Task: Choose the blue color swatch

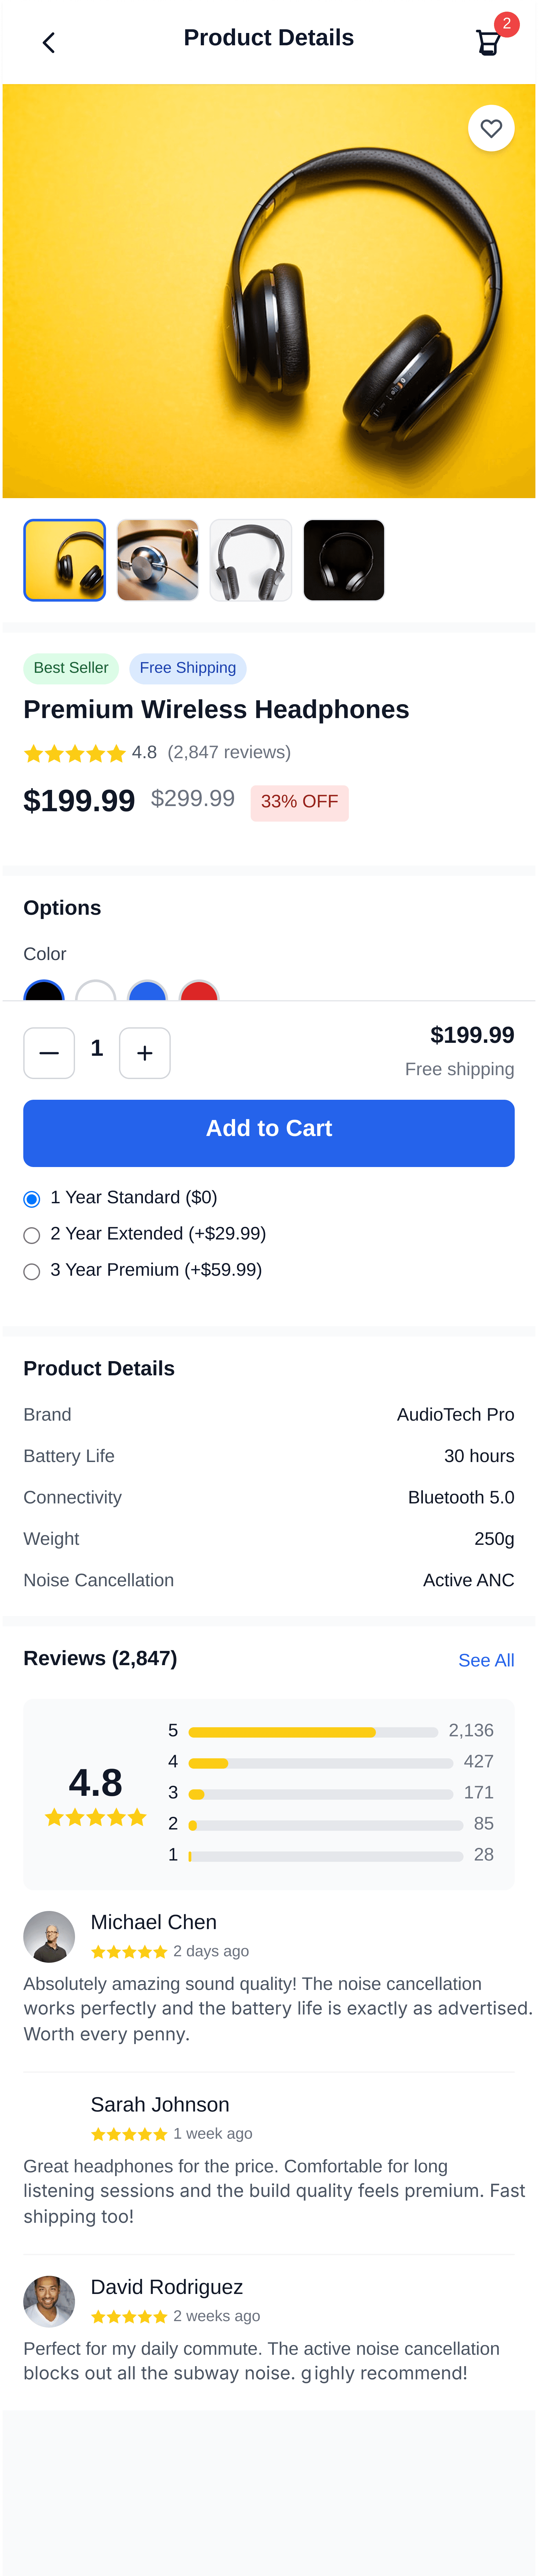Action: tap(148, 992)
